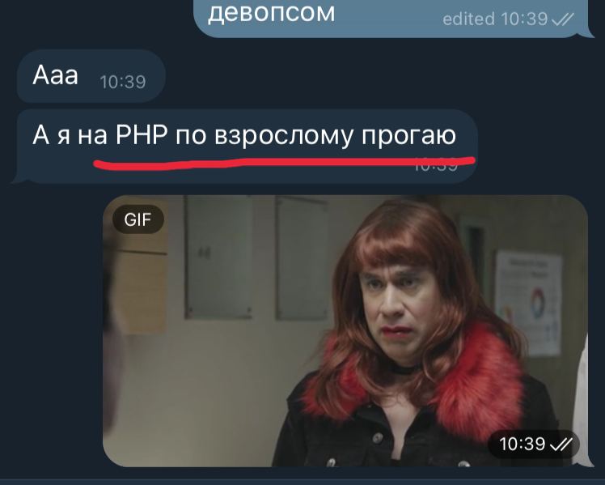Viewport: 605px width, 485px height.
Task: Click the 10:39 timestamp overlay on GIF
Action: coord(522,445)
